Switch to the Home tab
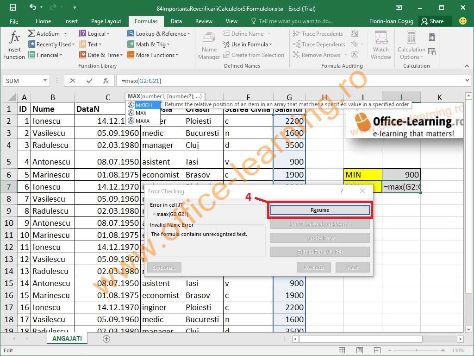This screenshot has height=356, width=474. [x=43, y=21]
